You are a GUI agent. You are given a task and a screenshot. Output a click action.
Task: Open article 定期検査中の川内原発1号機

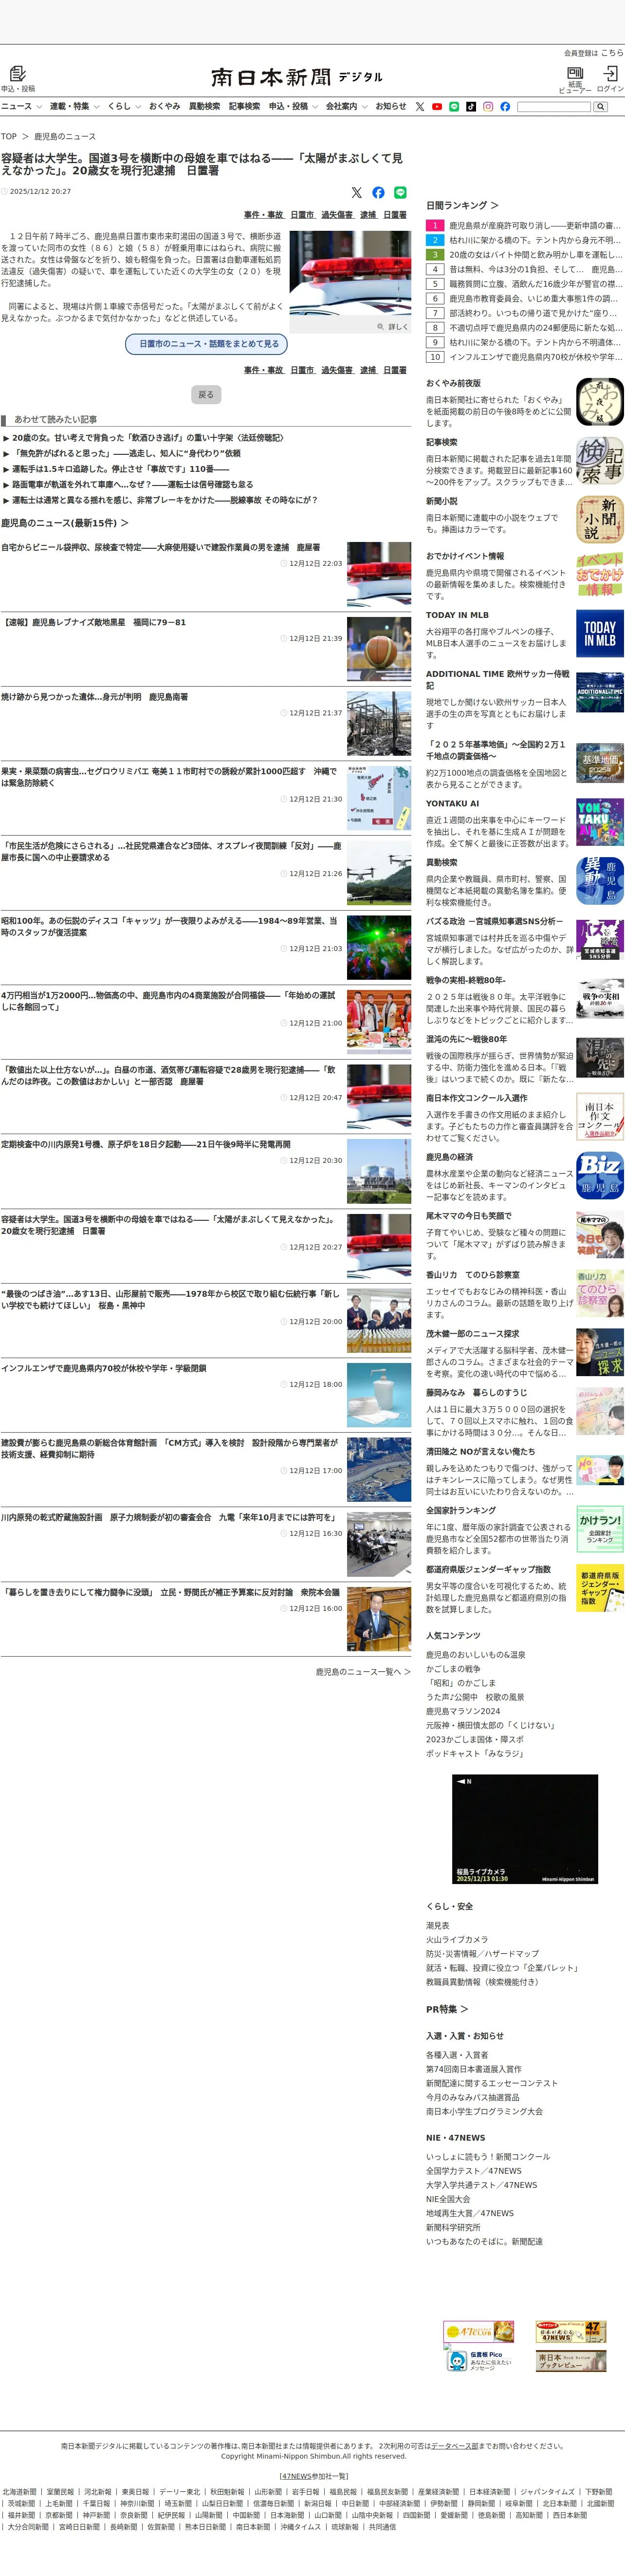pos(146,1144)
